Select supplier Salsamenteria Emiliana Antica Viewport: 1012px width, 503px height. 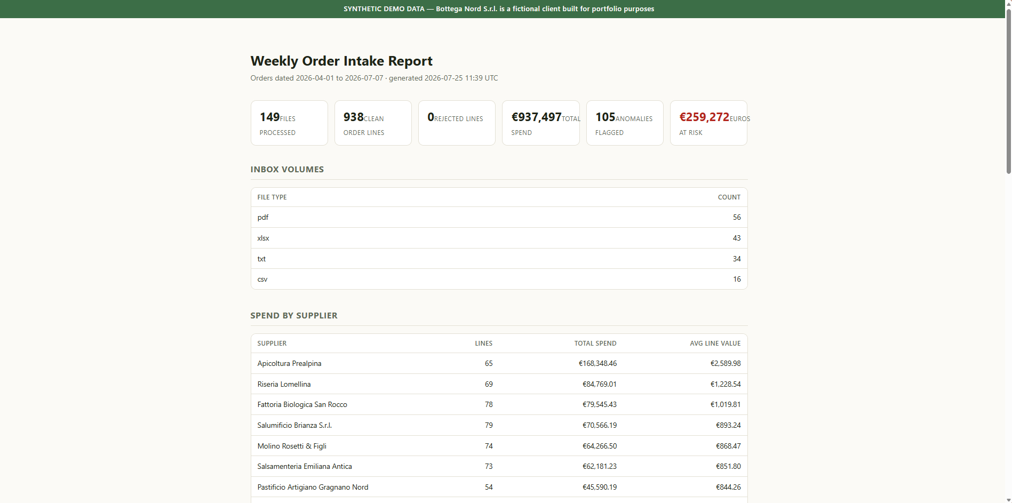click(x=305, y=466)
